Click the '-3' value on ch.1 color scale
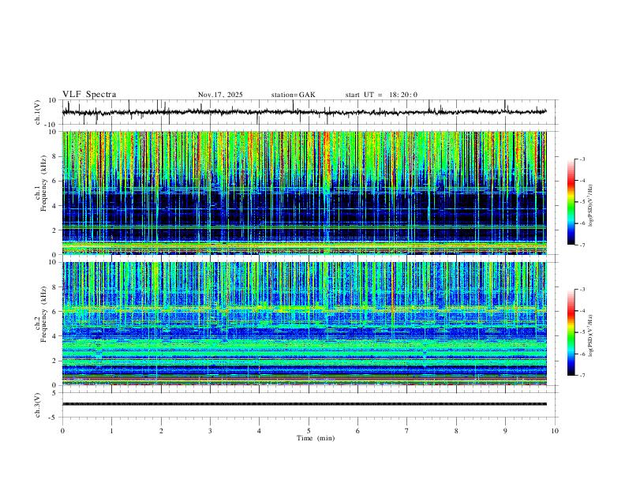The height and width of the screenshot is (483, 625). click(x=582, y=159)
